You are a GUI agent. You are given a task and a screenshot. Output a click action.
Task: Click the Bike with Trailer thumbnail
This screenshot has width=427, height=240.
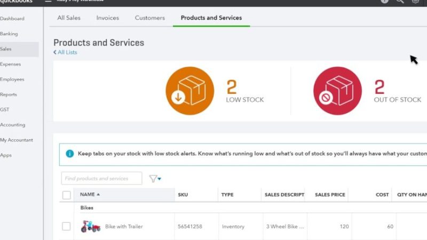pyautogui.click(x=91, y=226)
